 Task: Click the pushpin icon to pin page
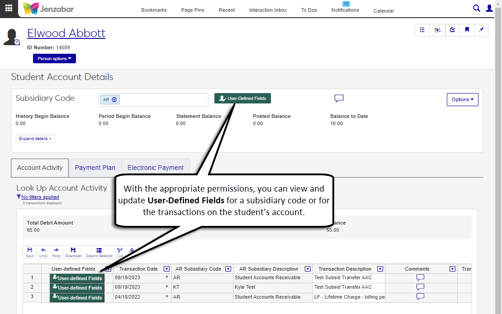tap(481, 30)
